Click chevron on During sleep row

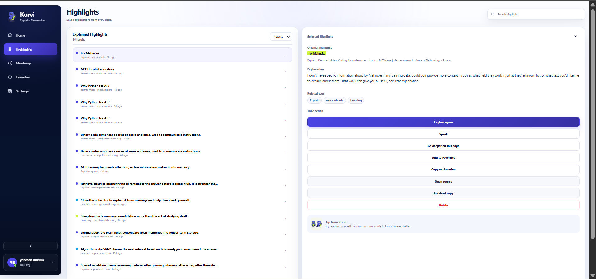[285, 235]
